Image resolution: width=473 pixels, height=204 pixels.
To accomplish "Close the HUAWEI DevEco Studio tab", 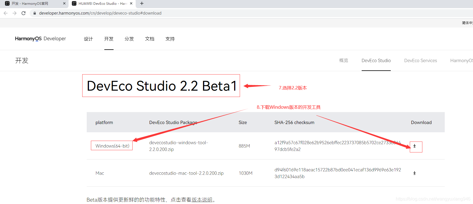I will click(x=131, y=3).
